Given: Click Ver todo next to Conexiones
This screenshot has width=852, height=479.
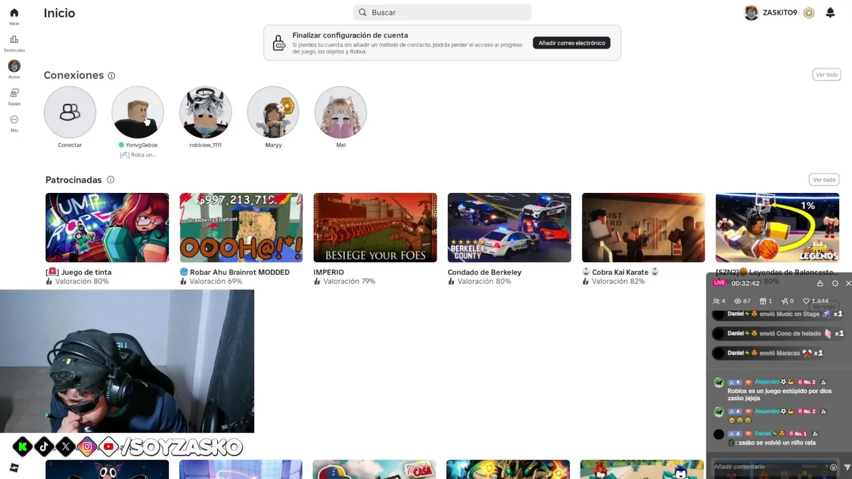Looking at the screenshot, I should [826, 75].
